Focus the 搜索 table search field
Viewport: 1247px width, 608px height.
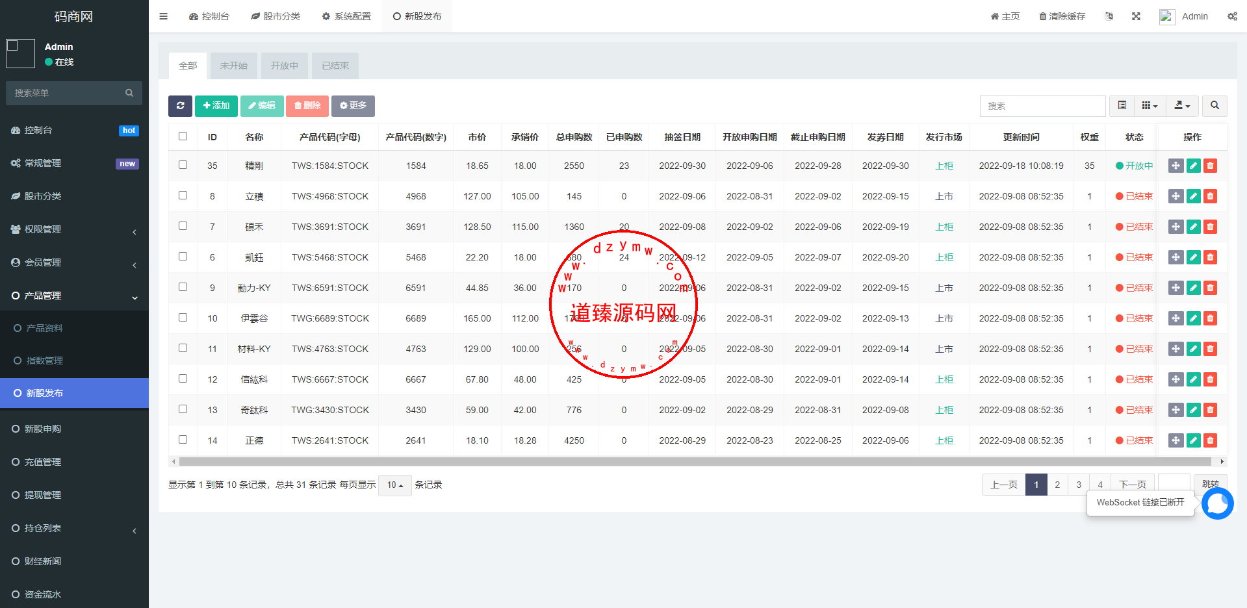tap(1042, 106)
